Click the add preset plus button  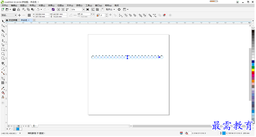[20, 15]
